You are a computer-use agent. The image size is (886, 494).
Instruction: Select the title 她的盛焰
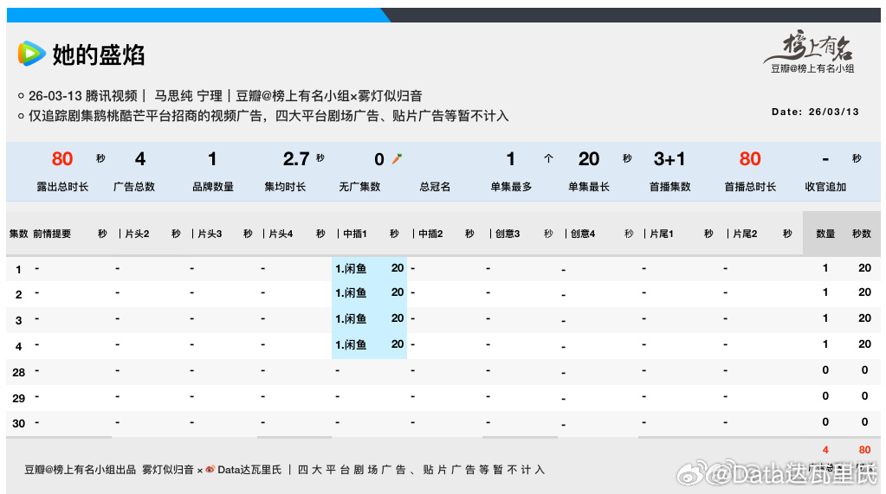pos(99,55)
